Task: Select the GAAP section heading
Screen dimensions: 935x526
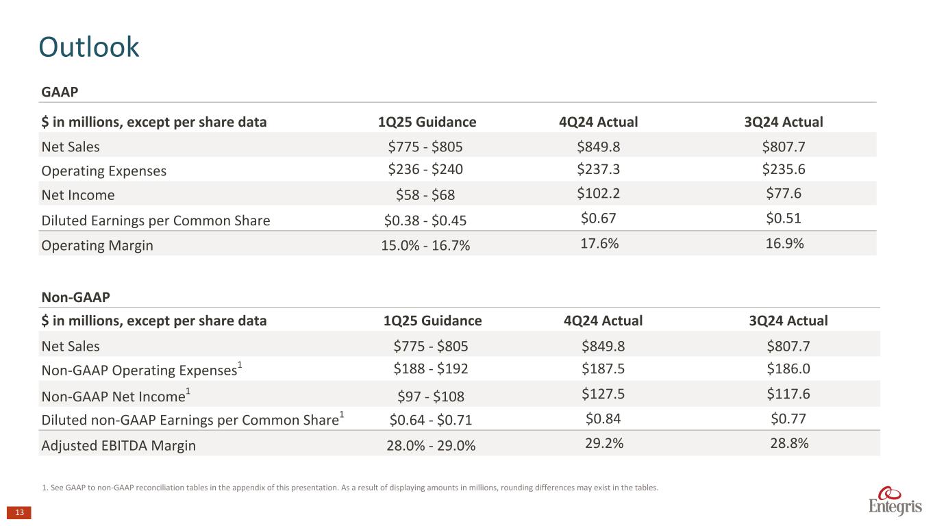Action: [60, 91]
